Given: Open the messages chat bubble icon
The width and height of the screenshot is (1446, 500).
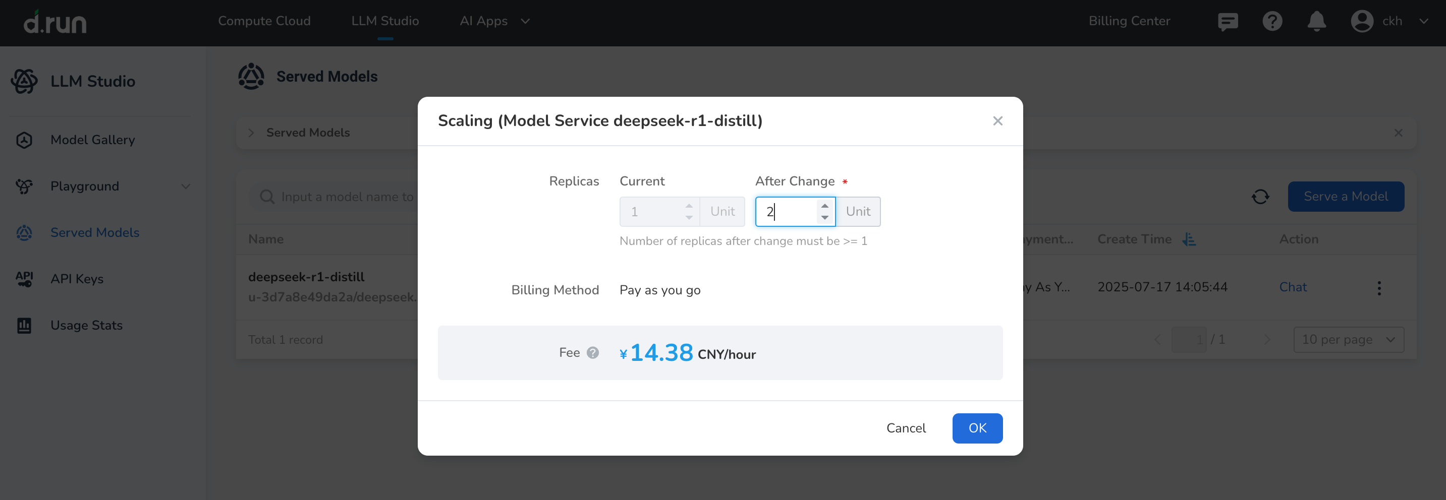Looking at the screenshot, I should pos(1228,21).
